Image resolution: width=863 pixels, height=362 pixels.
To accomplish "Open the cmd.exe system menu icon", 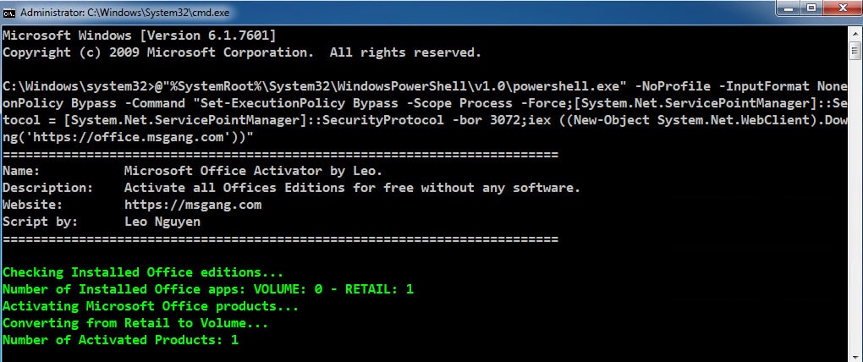I will 8,12.
